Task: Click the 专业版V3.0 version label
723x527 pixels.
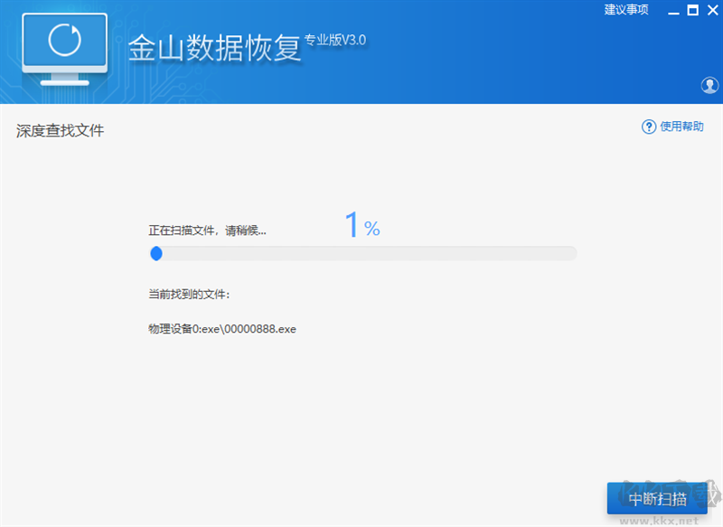Action: (x=335, y=40)
